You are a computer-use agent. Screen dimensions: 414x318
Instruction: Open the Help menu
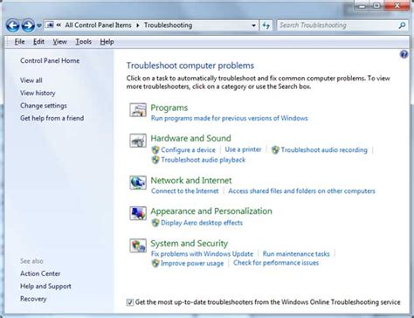107,42
